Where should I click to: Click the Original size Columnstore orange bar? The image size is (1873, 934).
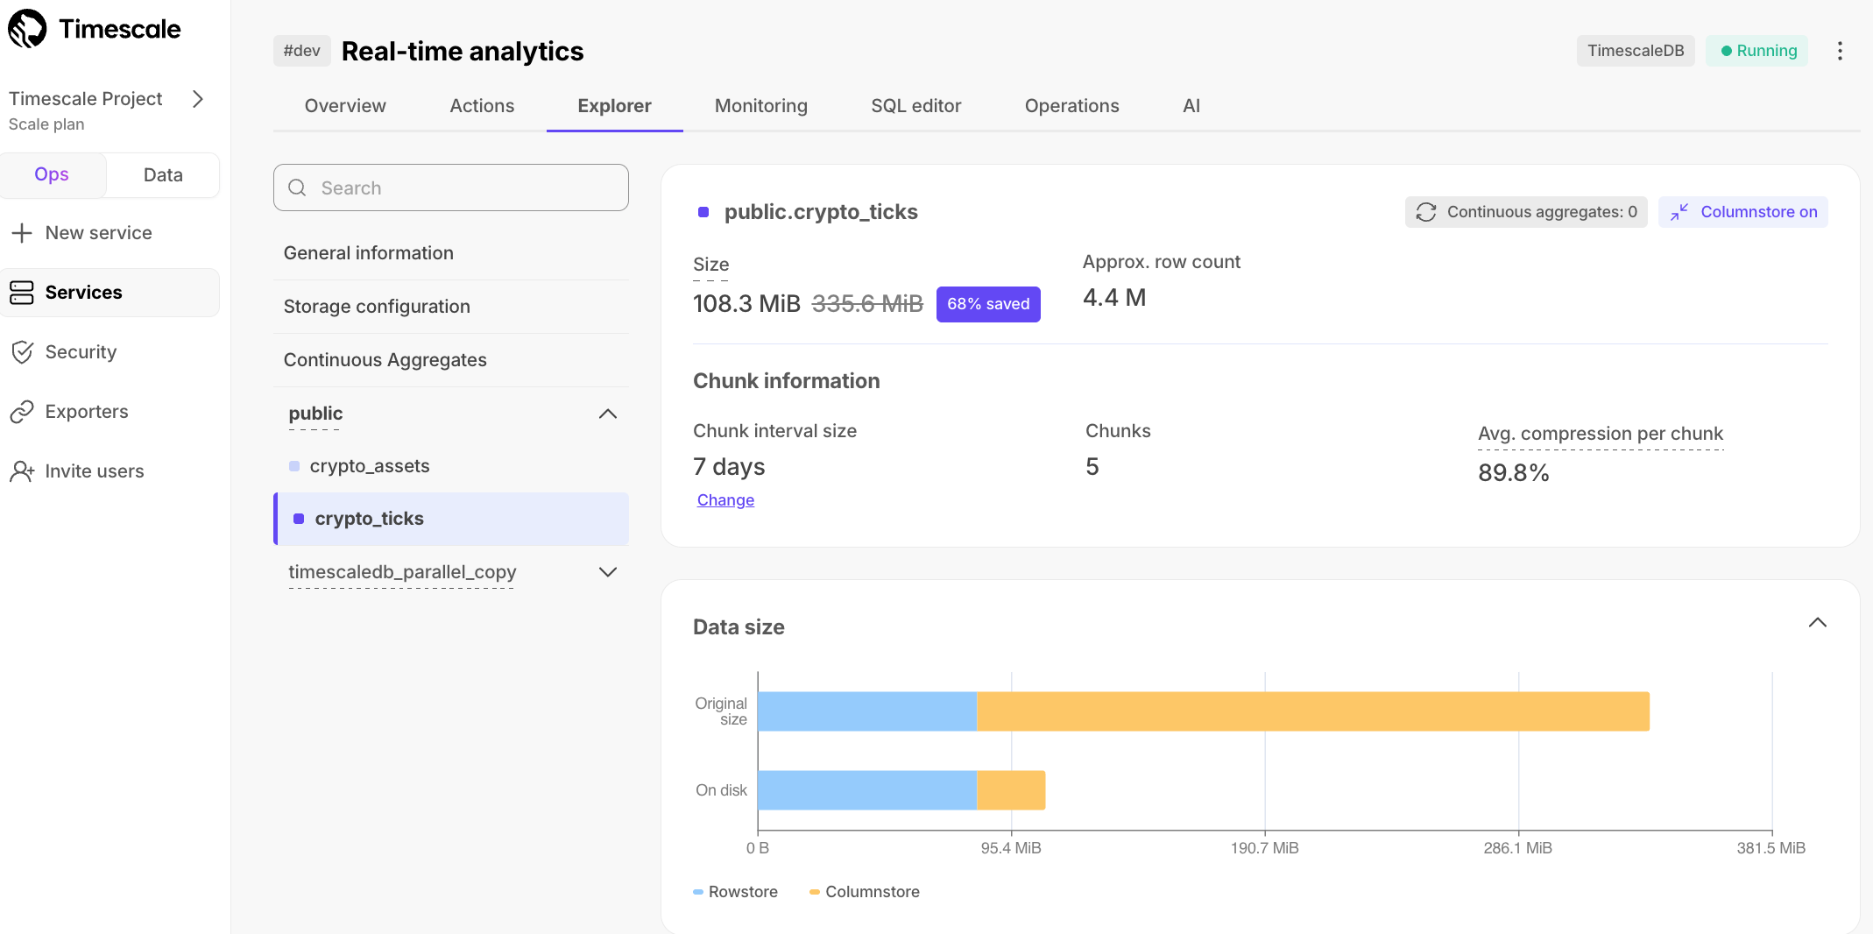click(x=1313, y=711)
